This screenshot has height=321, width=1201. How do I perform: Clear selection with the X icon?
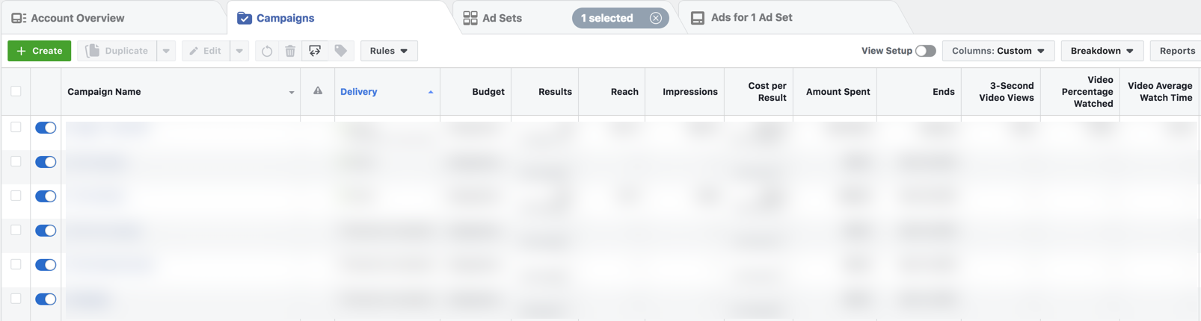(656, 18)
